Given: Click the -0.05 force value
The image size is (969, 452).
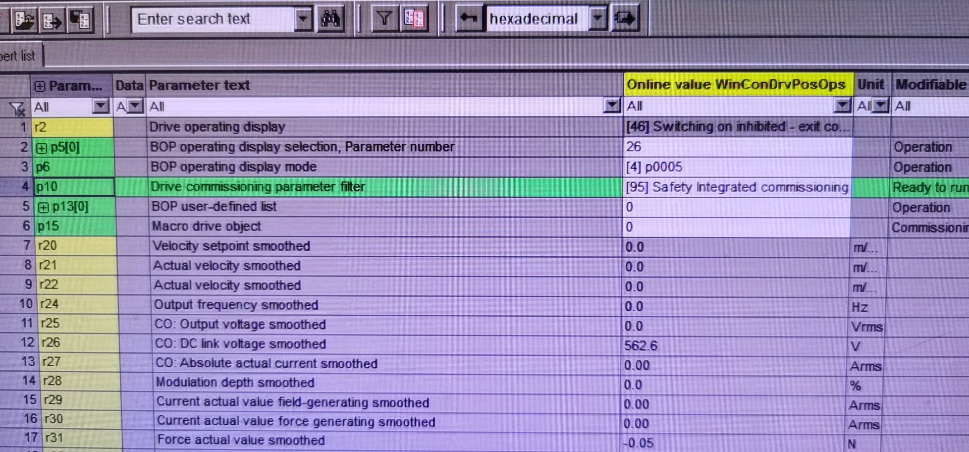Looking at the screenshot, I should pos(637,443).
